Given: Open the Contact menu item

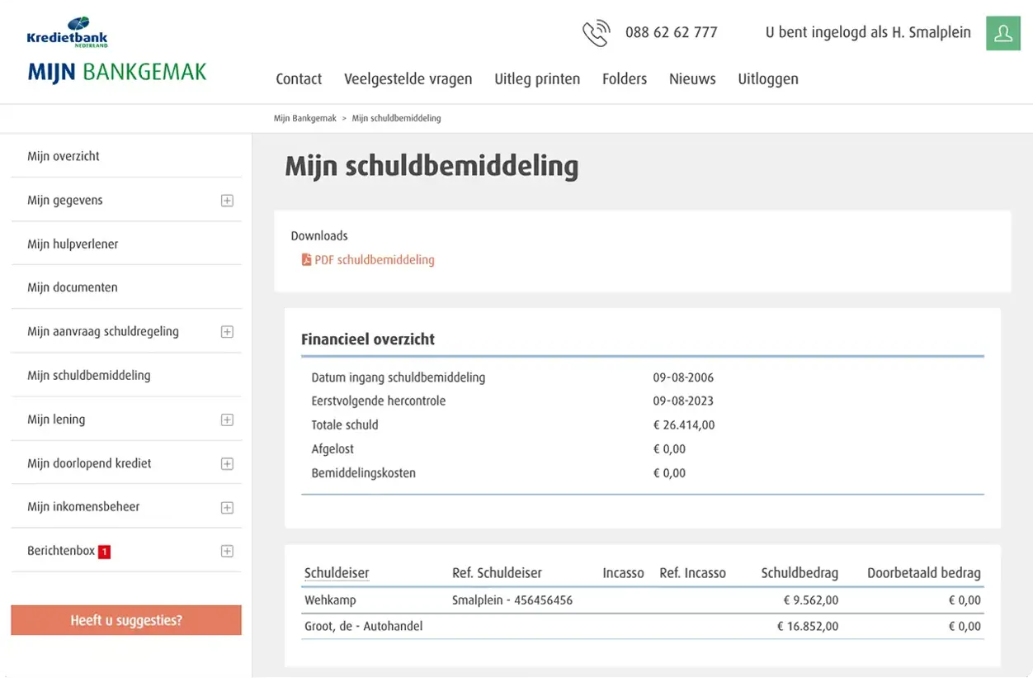Looking at the screenshot, I should (299, 79).
